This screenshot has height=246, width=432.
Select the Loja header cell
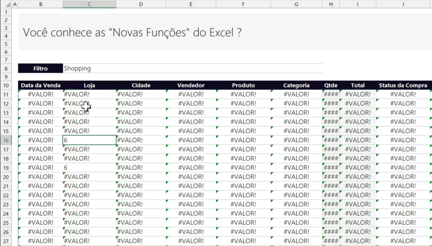(89, 85)
